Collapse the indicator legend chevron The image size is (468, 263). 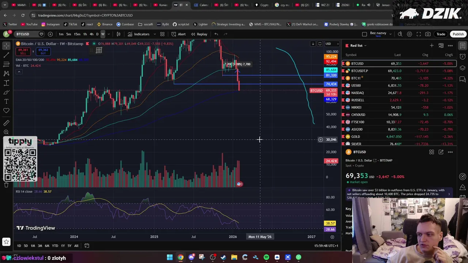coord(19,72)
